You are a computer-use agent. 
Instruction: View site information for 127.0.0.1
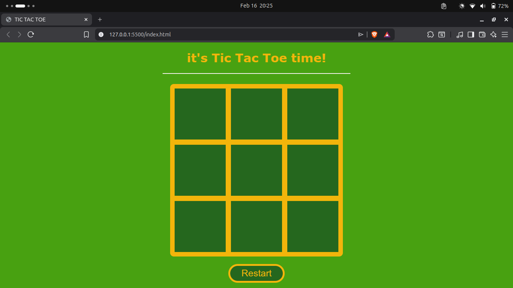[x=101, y=34]
